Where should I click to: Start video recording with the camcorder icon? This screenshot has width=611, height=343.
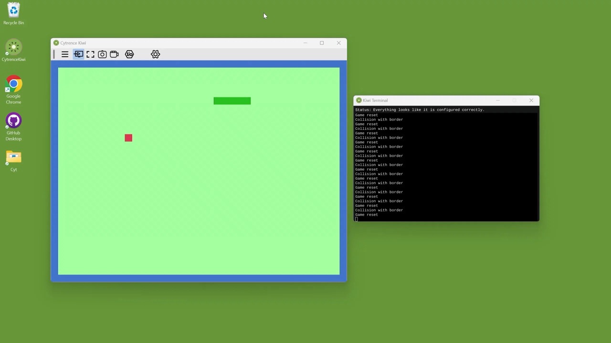pos(114,54)
